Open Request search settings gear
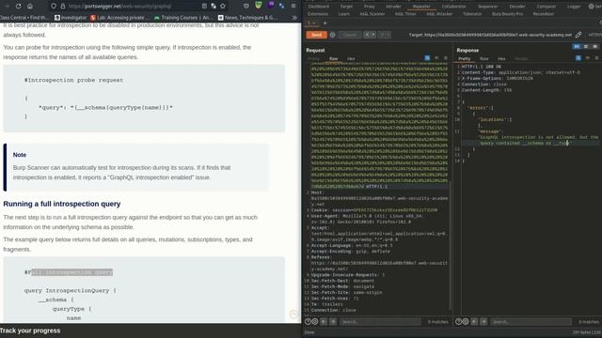Image resolution: width=602 pixels, height=338 pixels. (x=315, y=322)
